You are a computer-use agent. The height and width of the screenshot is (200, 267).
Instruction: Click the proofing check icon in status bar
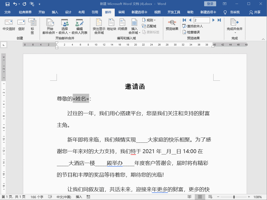[50, 197]
